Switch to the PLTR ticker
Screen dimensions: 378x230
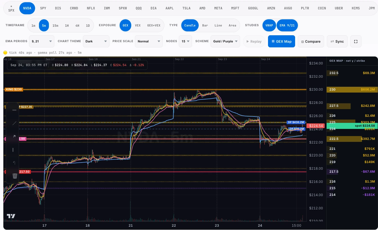click(305, 8)
